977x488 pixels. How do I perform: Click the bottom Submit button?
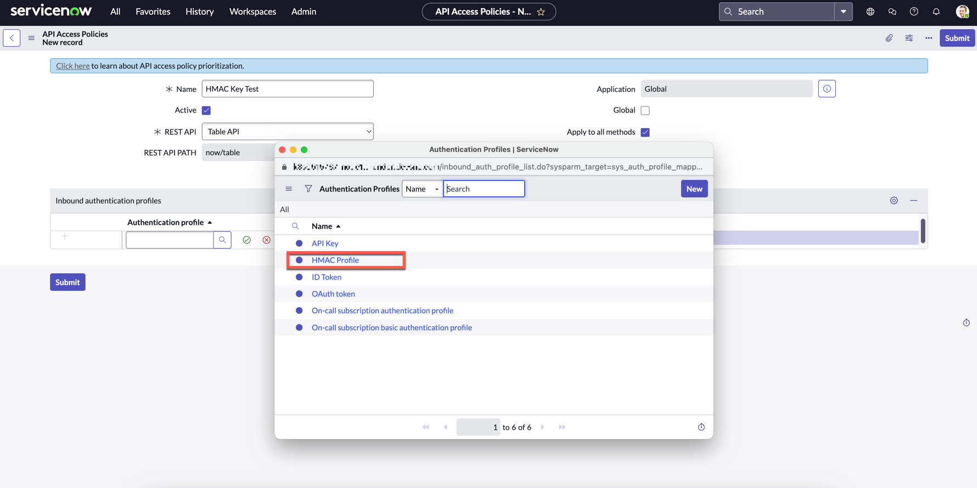click(68, 282)
